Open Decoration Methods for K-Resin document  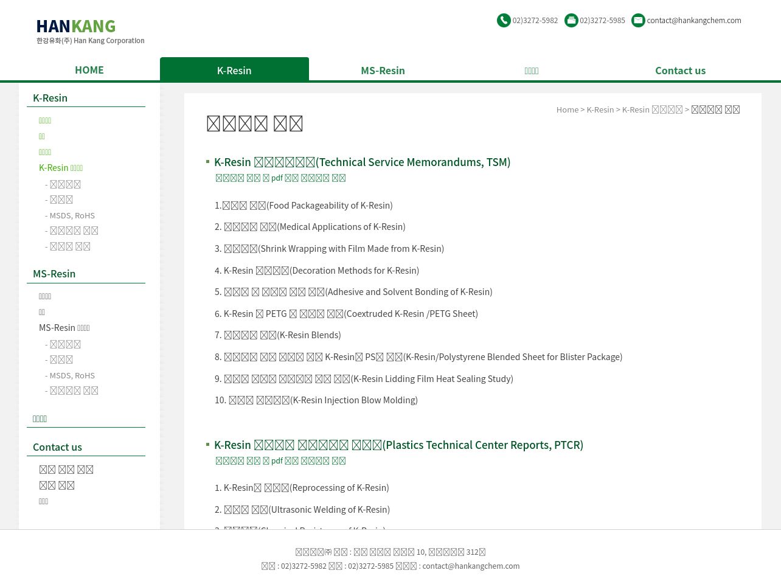pos(317,271)
